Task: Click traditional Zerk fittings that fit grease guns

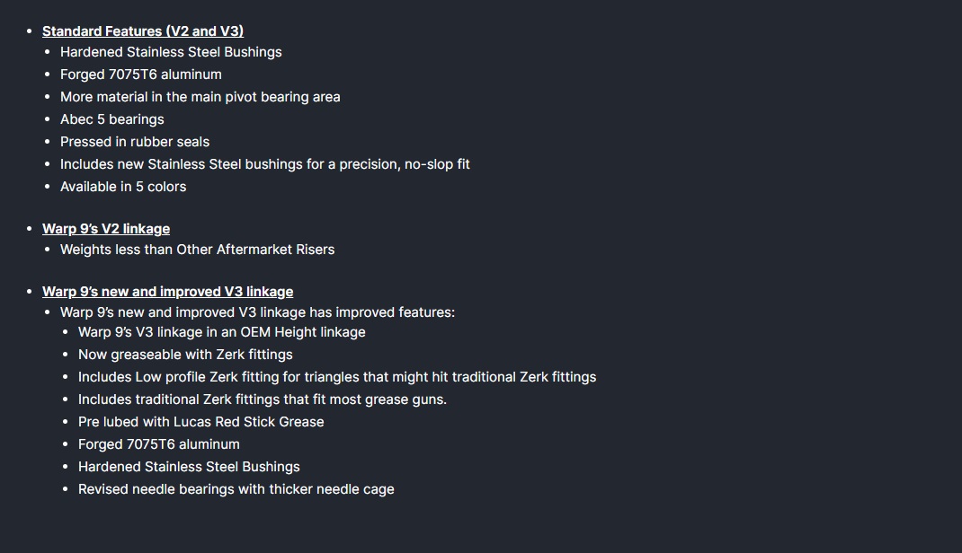Action: [263, 399]
